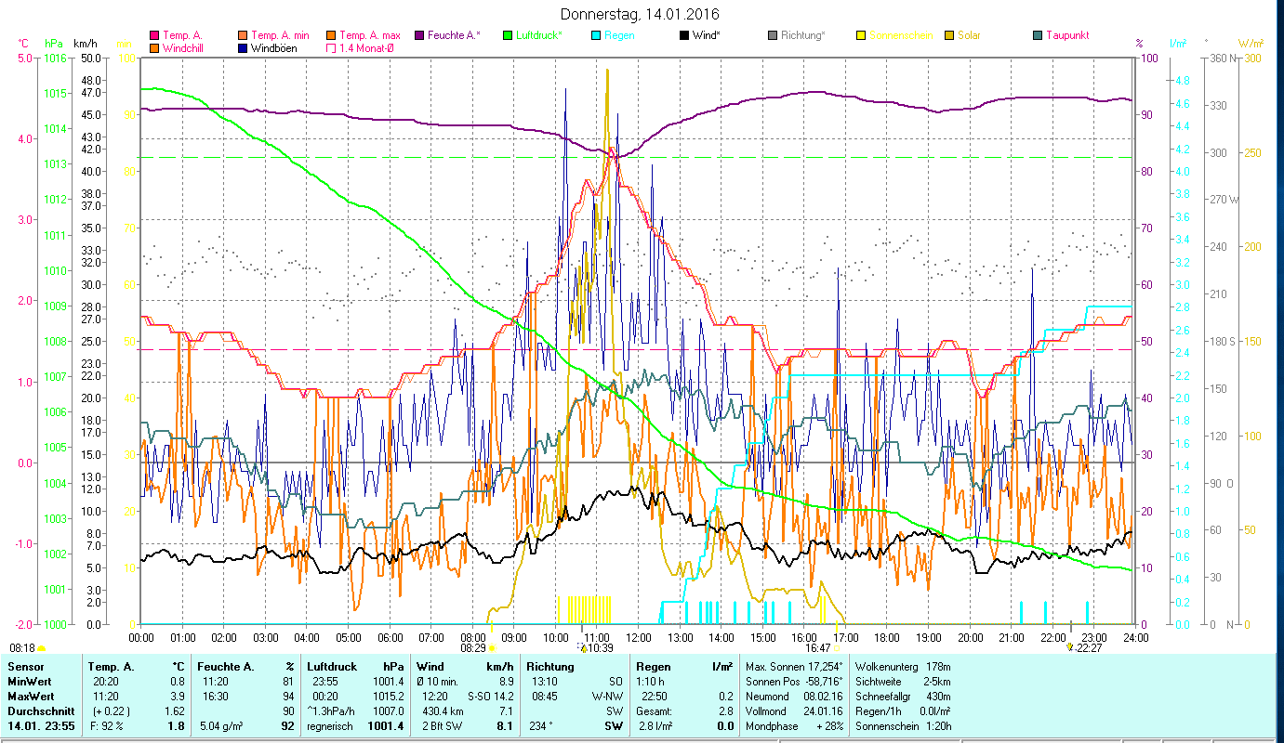The image size is (1284, 743).
Task: Click the Luftdruck table column header
Action: (330, 666)
